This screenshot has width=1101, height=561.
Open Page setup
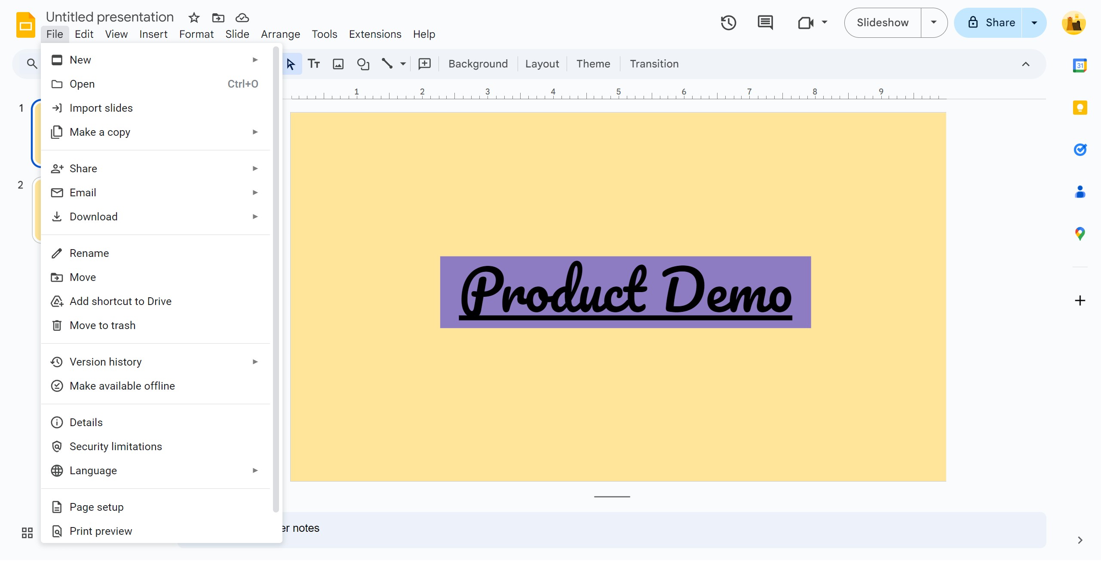coord(155,507)
